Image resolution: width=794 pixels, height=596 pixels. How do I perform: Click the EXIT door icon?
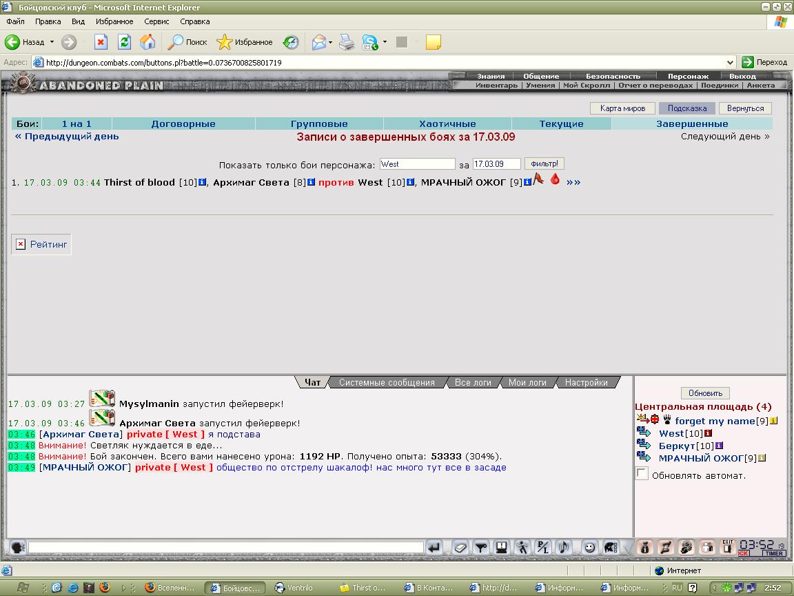tap(728, 547)
